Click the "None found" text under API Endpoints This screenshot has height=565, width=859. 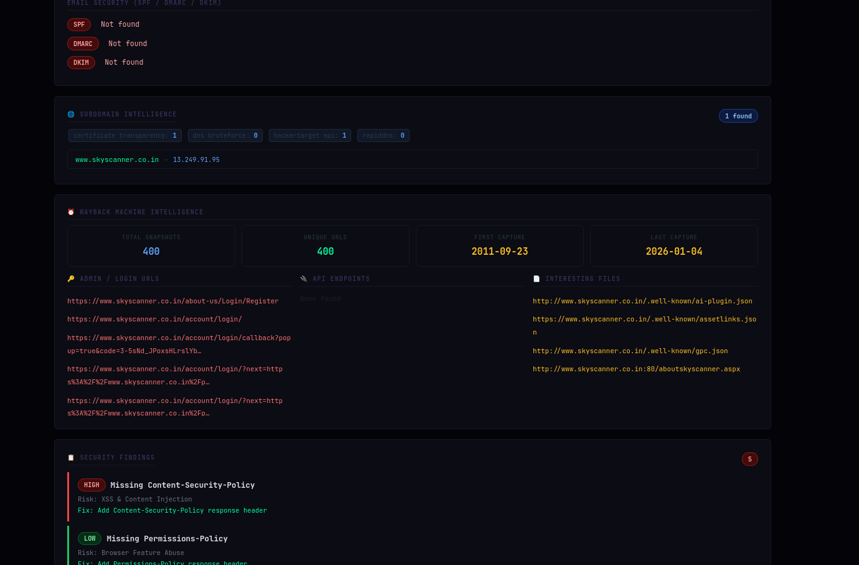(321, 299)
